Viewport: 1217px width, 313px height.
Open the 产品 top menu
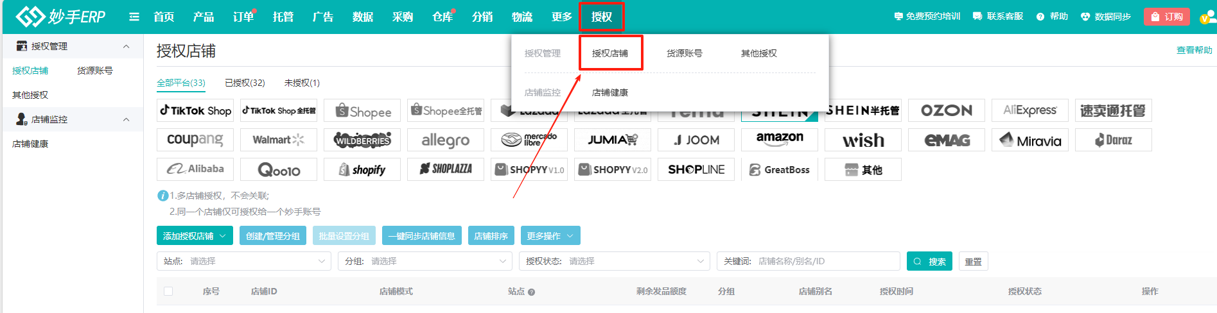[204, 17]
